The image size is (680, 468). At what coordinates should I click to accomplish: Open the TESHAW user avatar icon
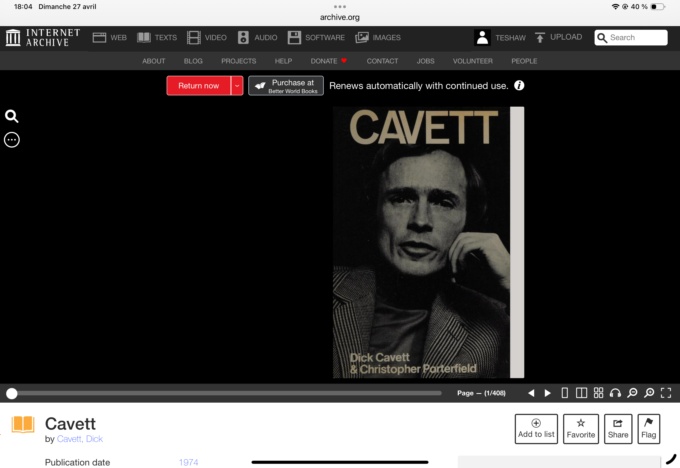click(x=482, y=38)
